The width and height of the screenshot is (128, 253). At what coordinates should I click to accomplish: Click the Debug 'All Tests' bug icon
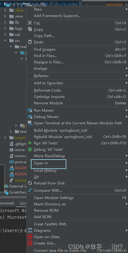pos(30,150)
